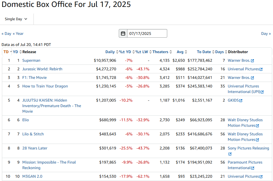Click 28 Years Later's -25.5% daily change
The width and height of the screenshot is (273, 181).
pos(126,148)
